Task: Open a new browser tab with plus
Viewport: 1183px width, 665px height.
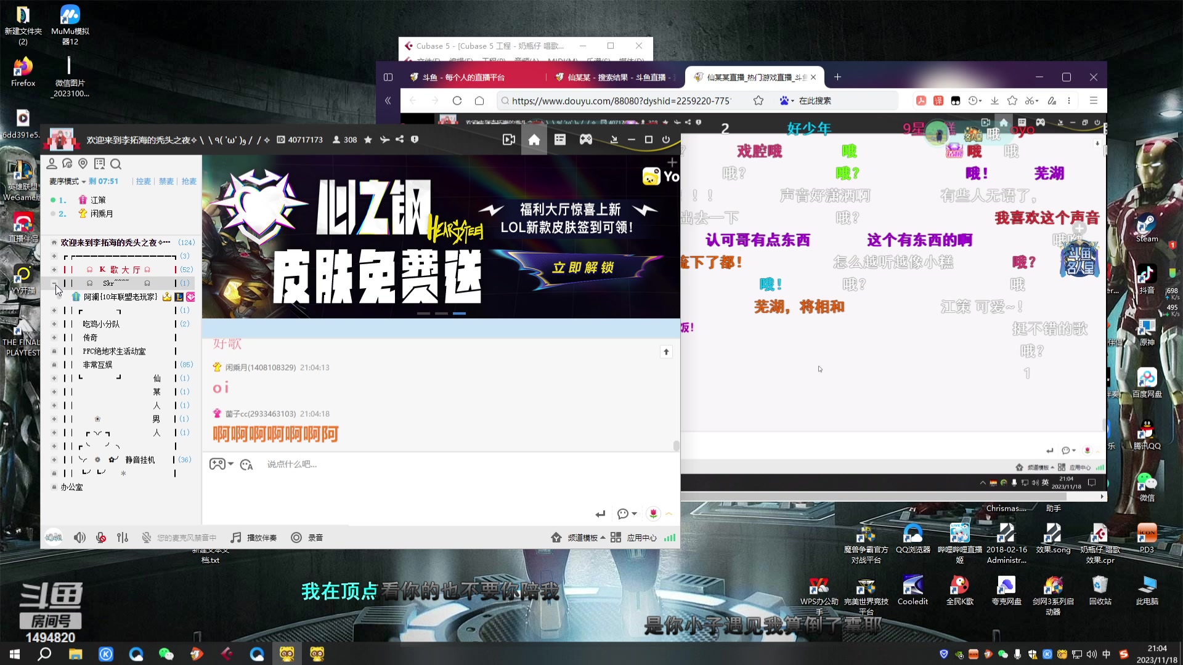Action: [x=837, y=77]
